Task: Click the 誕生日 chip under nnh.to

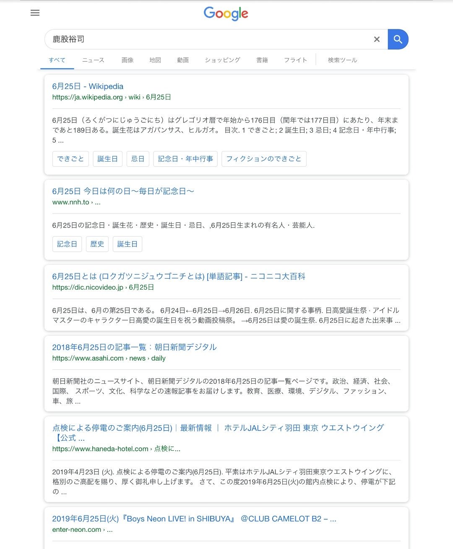Action: (x=128, y=244)
